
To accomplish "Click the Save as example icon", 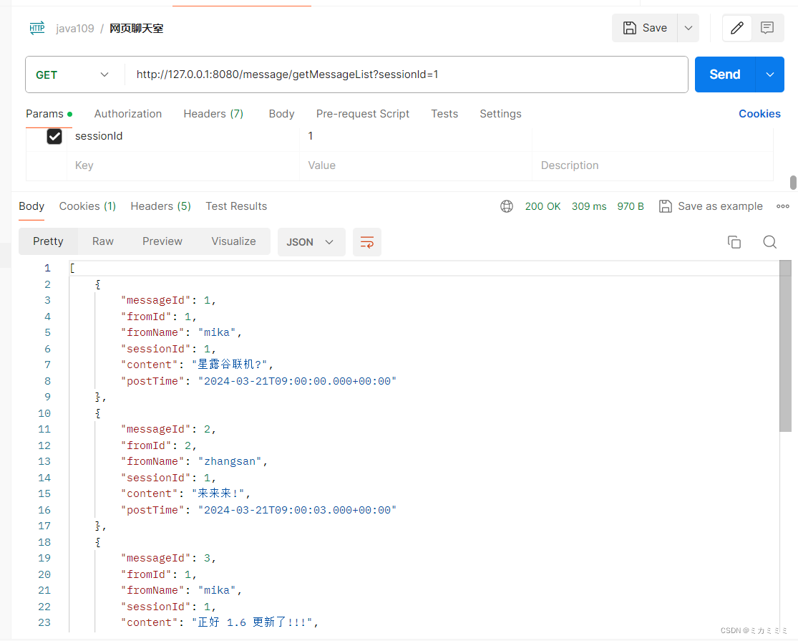I will click(x=665, y=206).
